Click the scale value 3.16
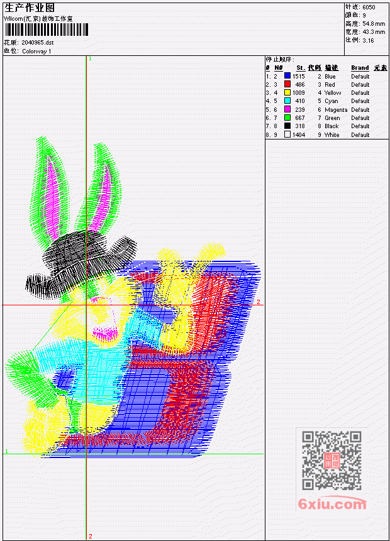This screenshot has width=390, height=541. [368, 40]
